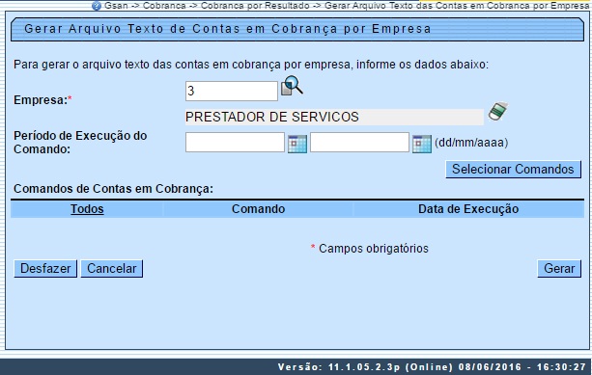The image size is (592, 375).
Task: Click the Desfazer button
Action: click(45, 268)
